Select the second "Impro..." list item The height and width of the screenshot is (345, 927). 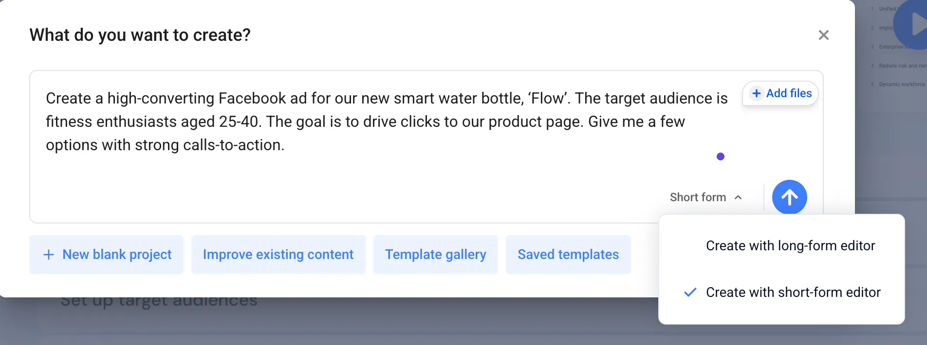pos(886,28)
